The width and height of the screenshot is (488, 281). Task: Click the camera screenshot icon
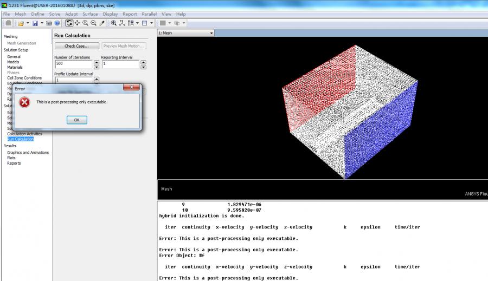(x=49, y=23)
